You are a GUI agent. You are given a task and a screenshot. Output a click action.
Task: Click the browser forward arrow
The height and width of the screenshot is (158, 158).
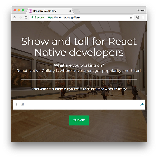pyautogui.click(x=20, y=17)
